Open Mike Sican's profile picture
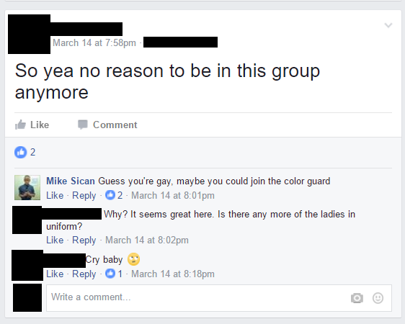405x324 pixels. click(x=27, y=187)
